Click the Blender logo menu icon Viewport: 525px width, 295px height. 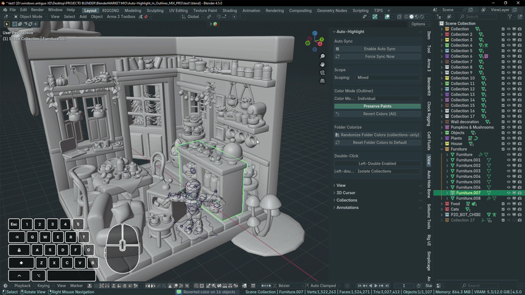(5, 10)
